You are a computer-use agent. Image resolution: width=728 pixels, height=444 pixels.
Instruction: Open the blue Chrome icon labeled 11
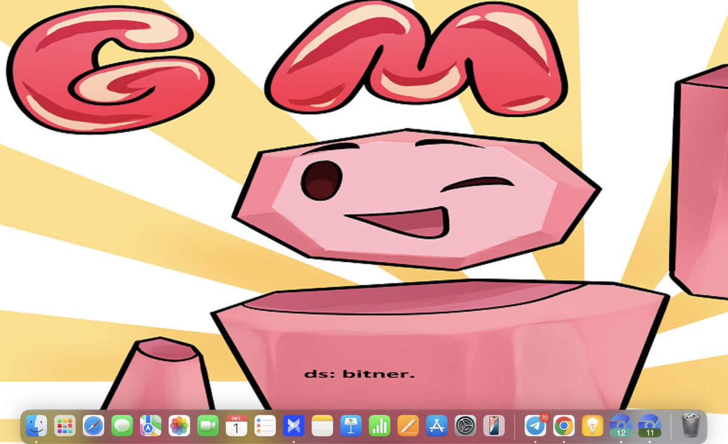[x=650, y=426]
